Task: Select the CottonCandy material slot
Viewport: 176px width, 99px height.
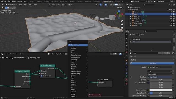Action: tap(150, 39)
